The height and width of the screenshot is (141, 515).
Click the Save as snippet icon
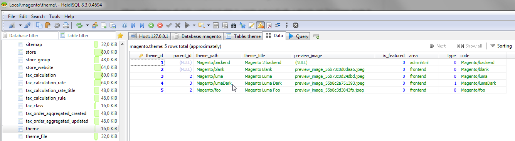pyautogui.click(x=225, y=25)
